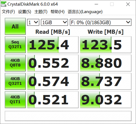
Task: Click the empty comment text field at bottom
Action: point(68,116)
